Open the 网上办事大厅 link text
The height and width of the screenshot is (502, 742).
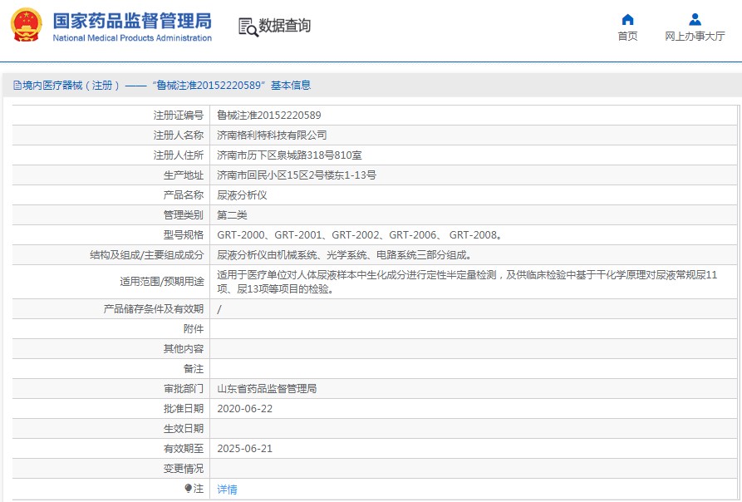pos(695,37)
